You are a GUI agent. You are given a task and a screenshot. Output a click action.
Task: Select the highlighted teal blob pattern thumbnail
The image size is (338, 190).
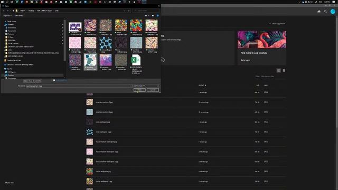(x=90, y=62)
